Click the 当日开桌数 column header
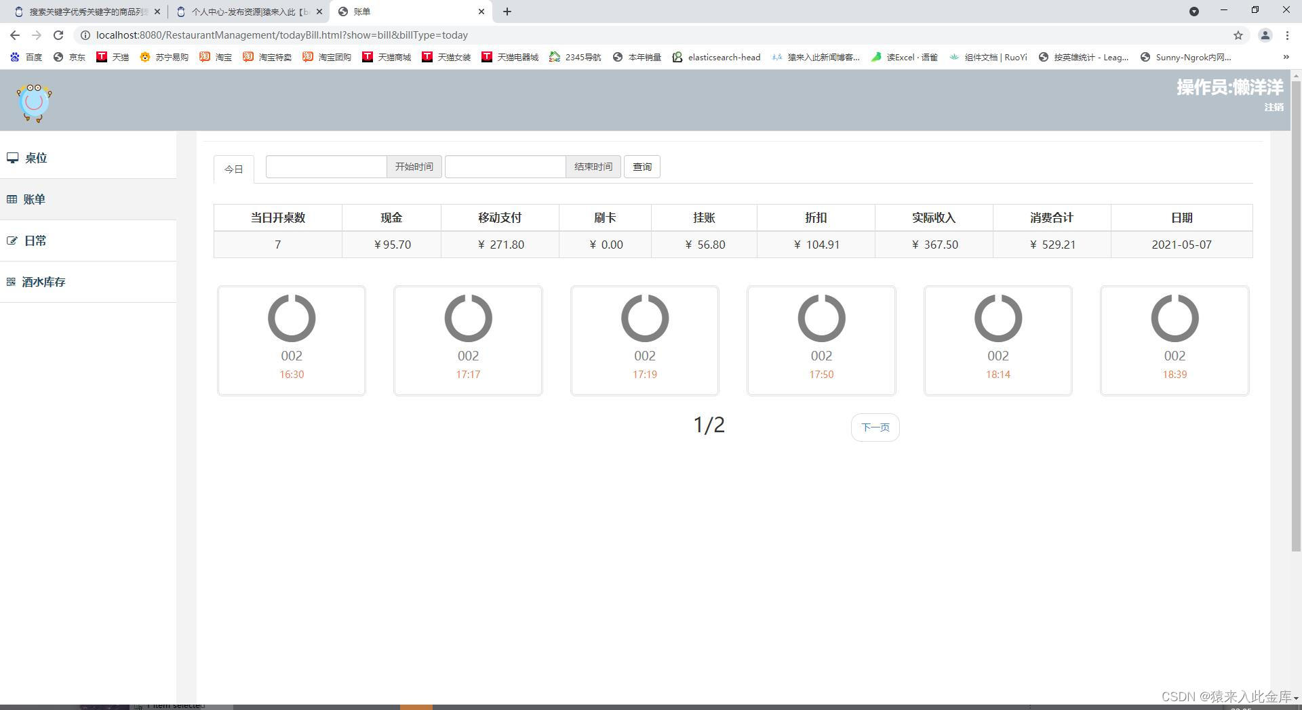Image resolution: width=1302 pixels, height=710 pixels. [278, 217]
